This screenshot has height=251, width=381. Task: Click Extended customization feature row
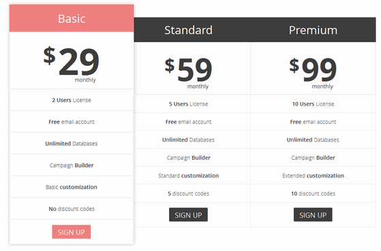(x=314, y=175)
